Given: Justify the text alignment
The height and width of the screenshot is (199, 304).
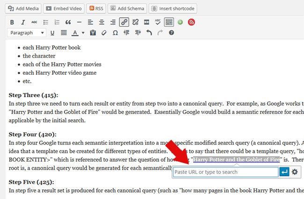Looking at the screenshot, I should [64, 33].
